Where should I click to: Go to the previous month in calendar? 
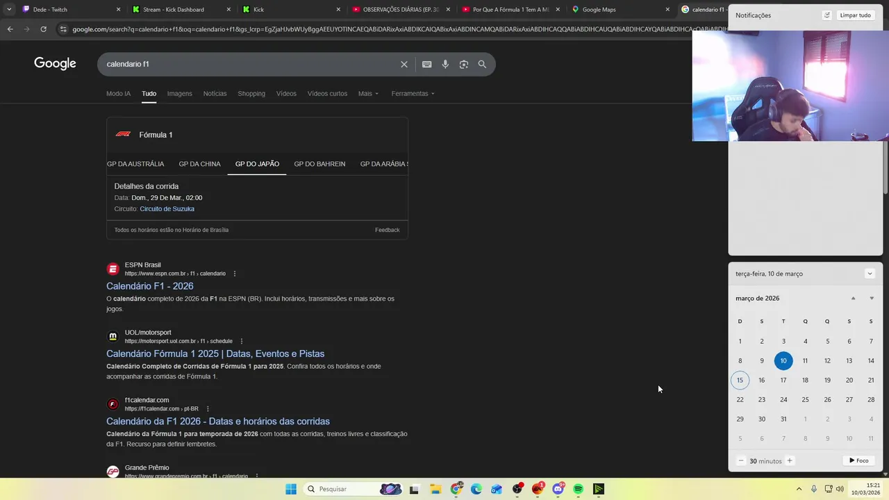pyautogui.click(x=853, y=298)
